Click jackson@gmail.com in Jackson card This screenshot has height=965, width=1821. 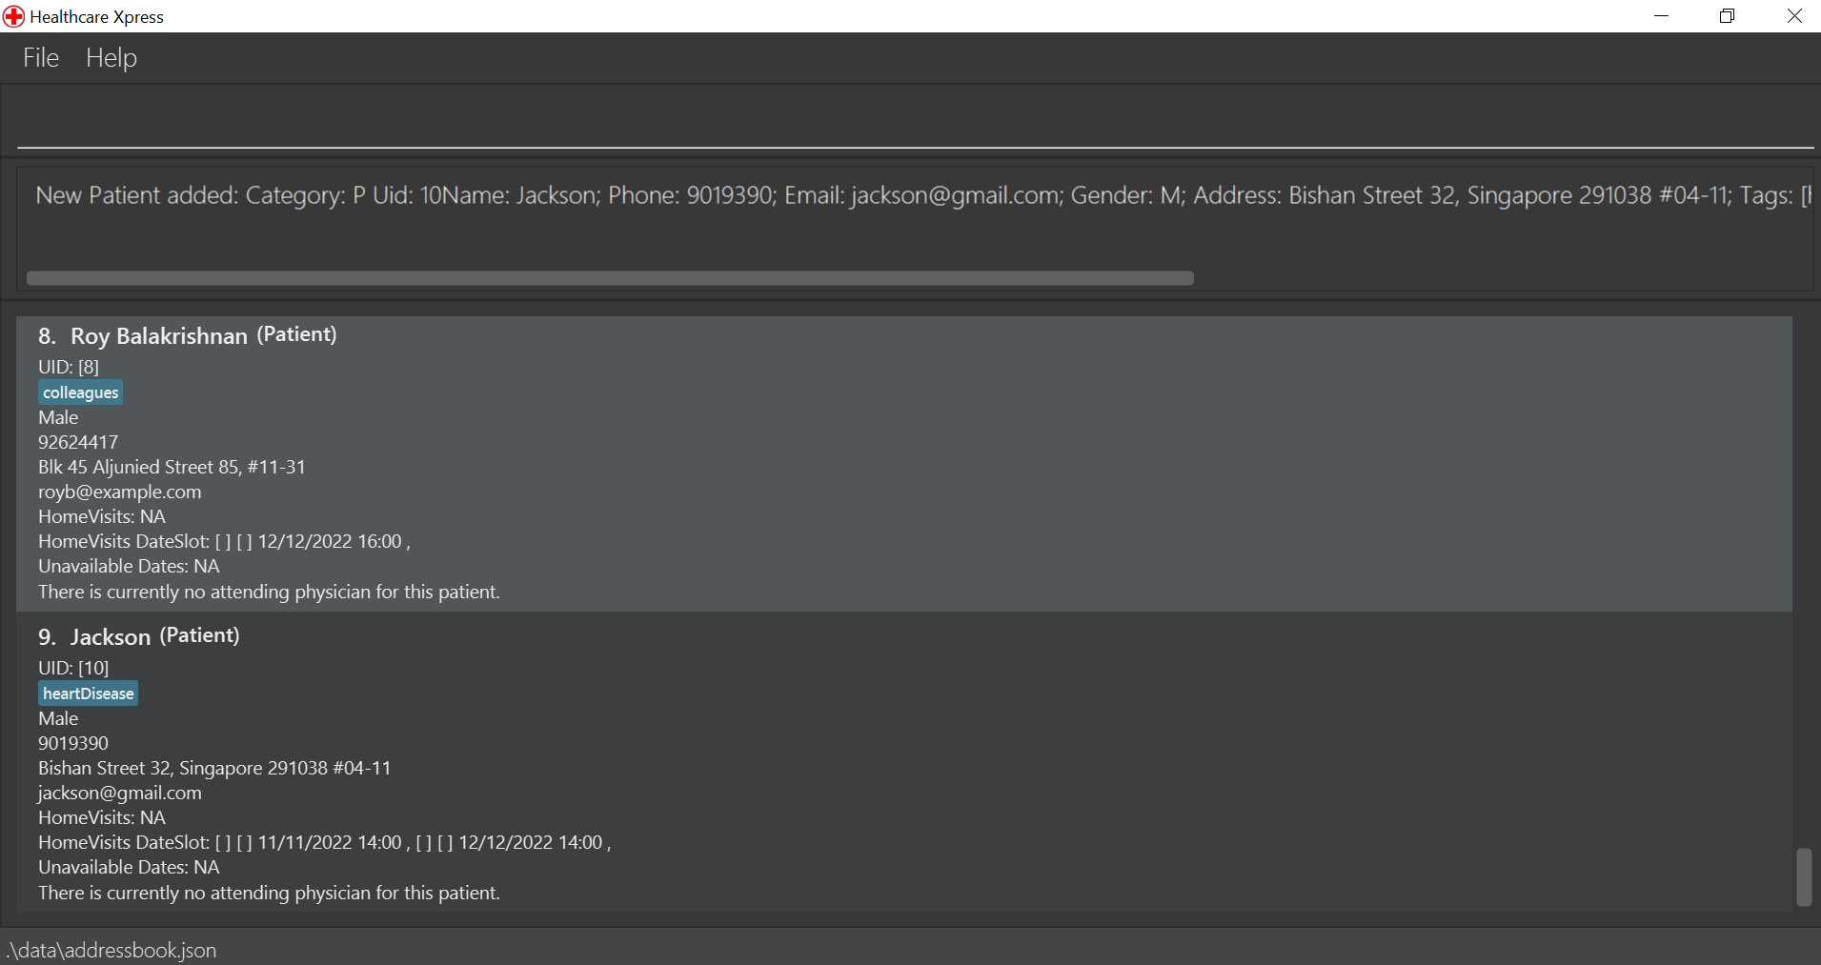120,793
